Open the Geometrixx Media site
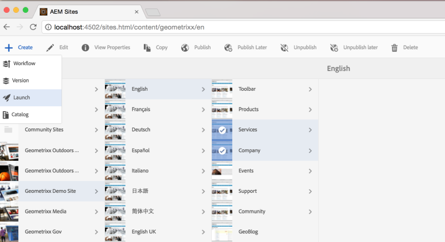This screenshot has height=242, width=445. point(46,211)
